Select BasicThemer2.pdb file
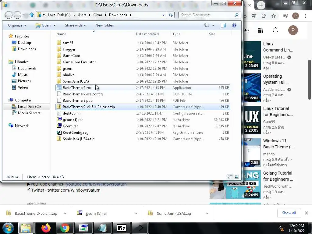 77,101
